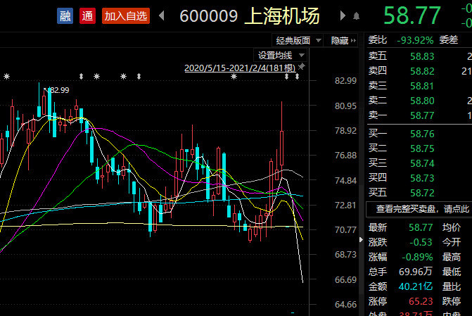The width and height of the screenshot is (472, 316).
Task: Click 买三 price 58.74
Action: coord(422,163)
